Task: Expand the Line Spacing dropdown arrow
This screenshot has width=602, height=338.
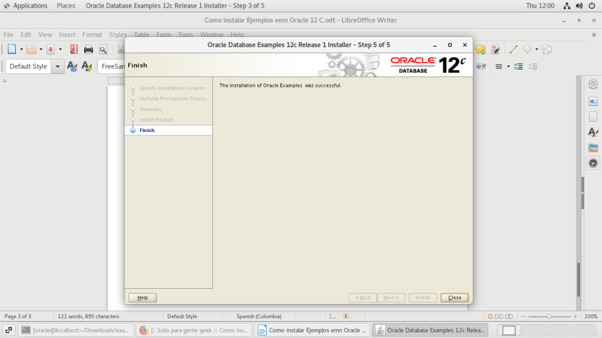Action: click(509, 66)
